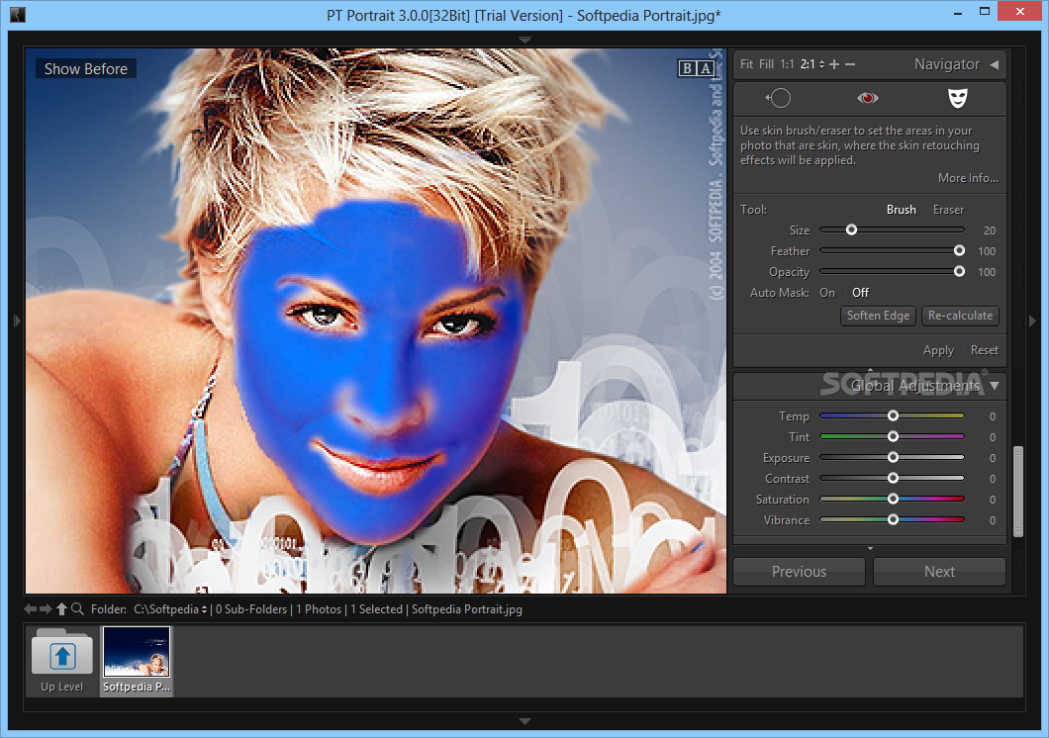The image size is (1049, 738).
Task: Click the Temp slider handle
Action: pyautogui.click(x=893, y=415)
